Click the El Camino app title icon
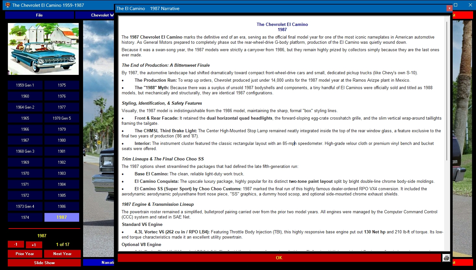Screen dimensions: 476x270 coord(8,5)
